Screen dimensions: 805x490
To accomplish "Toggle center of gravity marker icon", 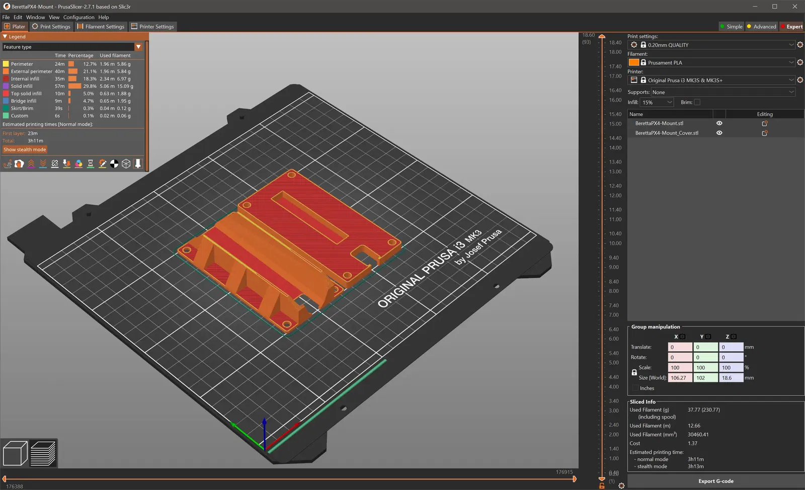I will pyautogui.click(x=114, y=164).
